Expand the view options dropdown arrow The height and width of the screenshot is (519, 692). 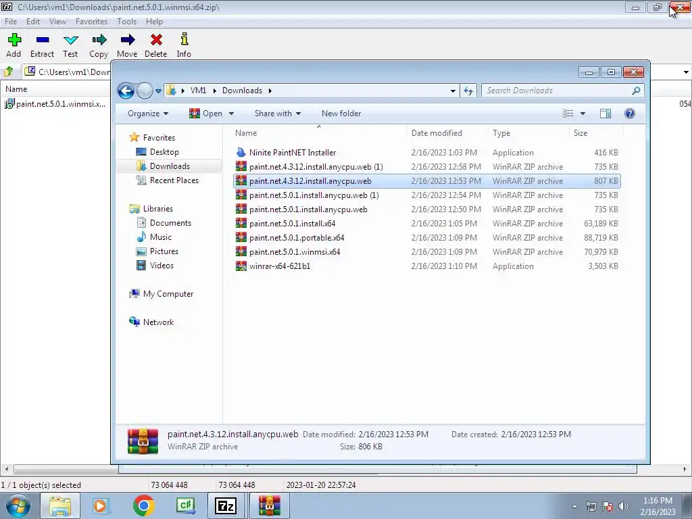coord(583,114)
